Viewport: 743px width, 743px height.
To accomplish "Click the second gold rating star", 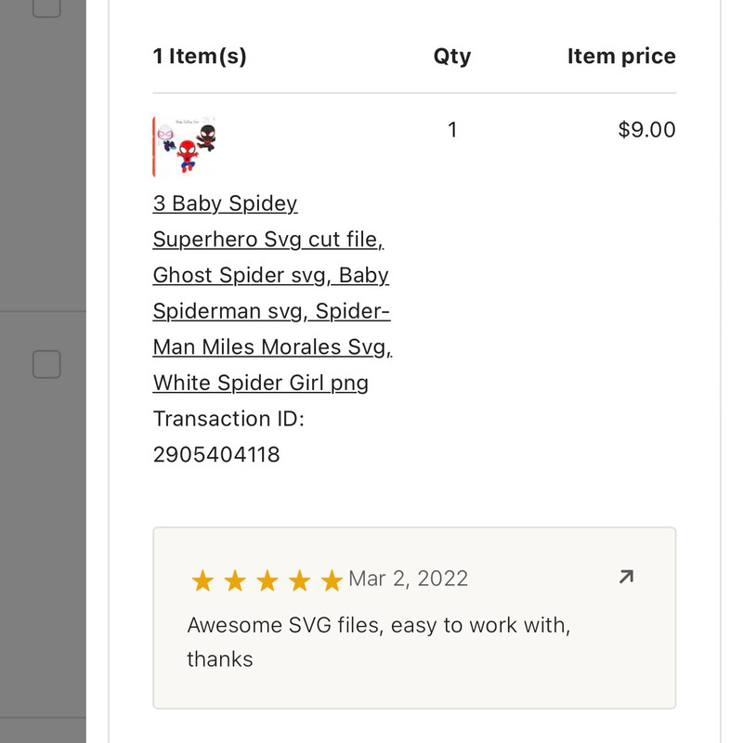I will pyautogui.click(x=235, y=580).
